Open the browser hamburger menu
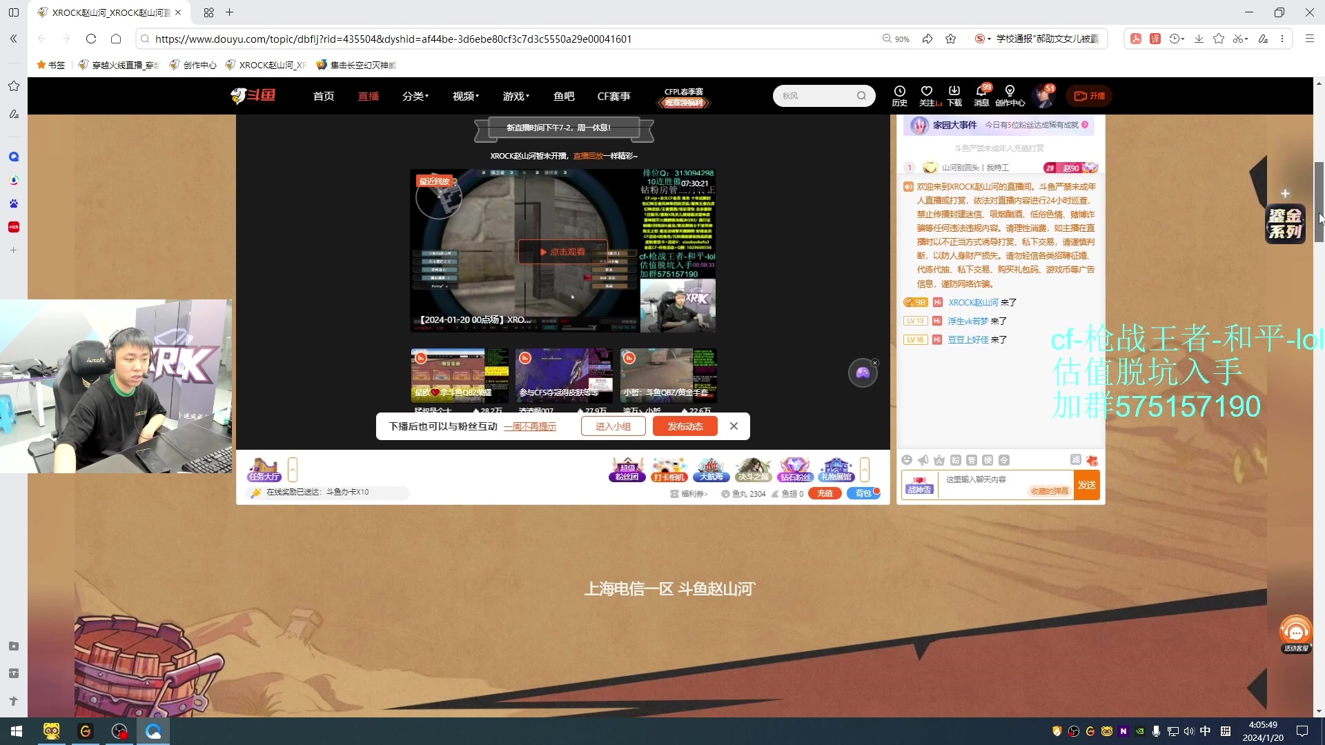 tap(1309, 39)
